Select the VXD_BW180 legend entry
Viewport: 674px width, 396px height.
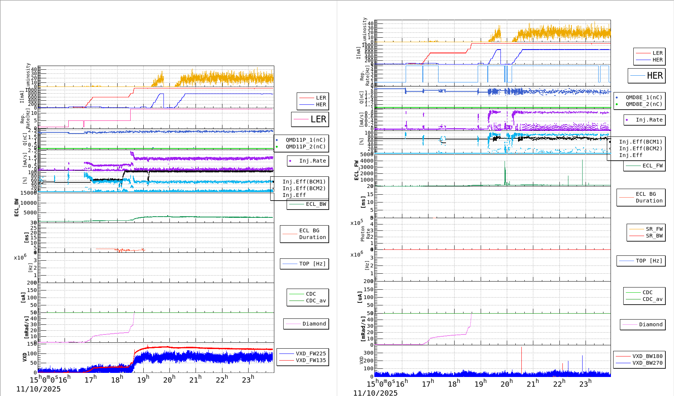pos(647,356)
